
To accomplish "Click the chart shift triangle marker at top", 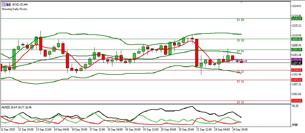I will pos(242,2).
